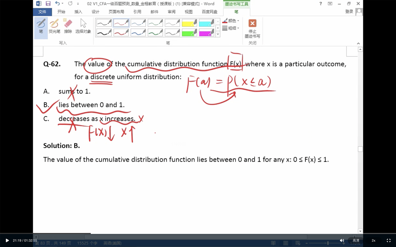Show the next row of the pen gallery
This screenshot has height=247, width=396.
click(x=218, y=28)
